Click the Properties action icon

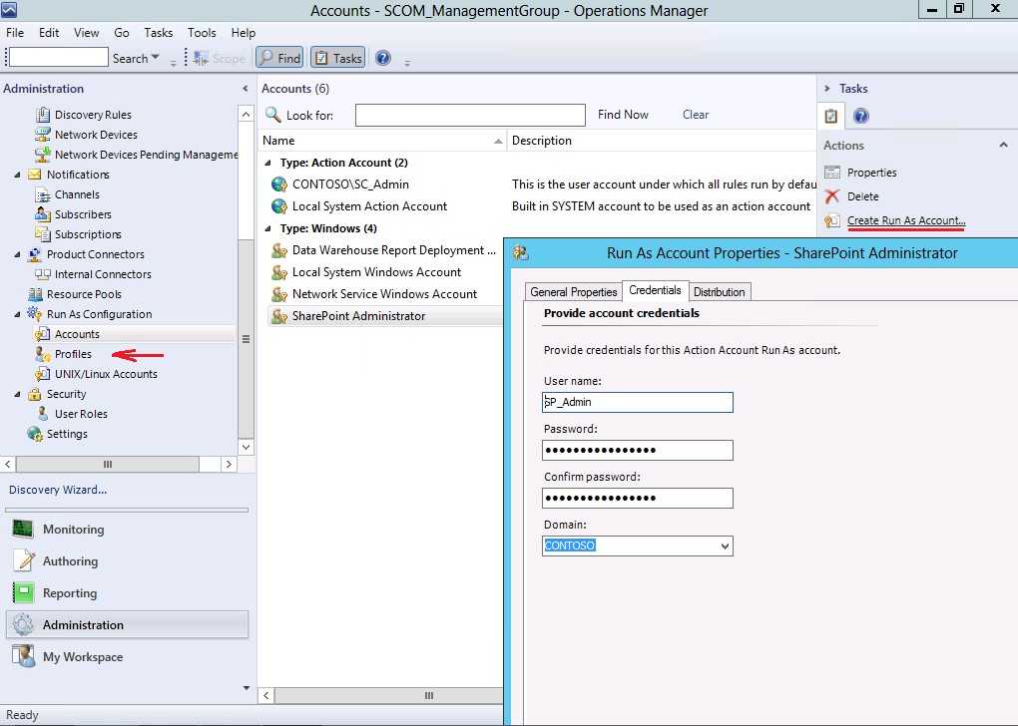point(832,173)
